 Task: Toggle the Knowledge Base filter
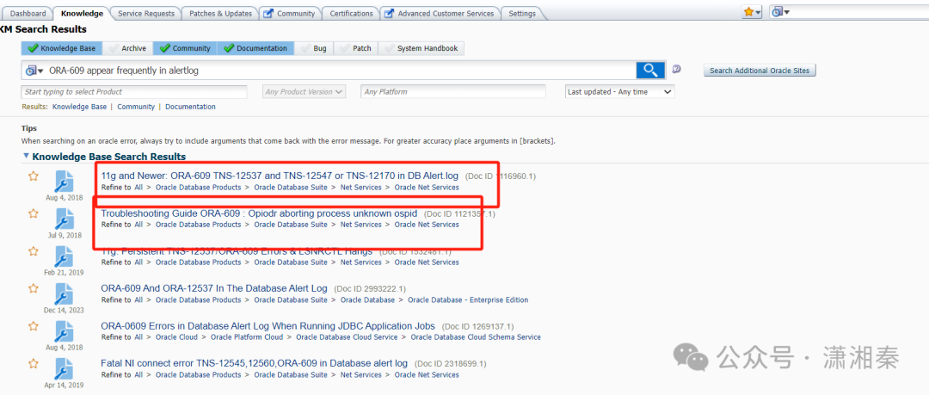point(62,48)
